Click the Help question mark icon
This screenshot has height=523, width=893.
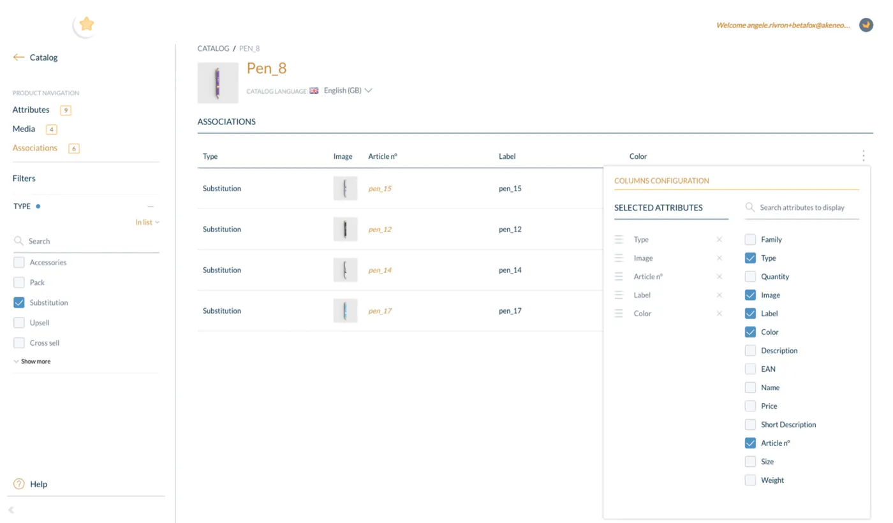coord(19,484)
